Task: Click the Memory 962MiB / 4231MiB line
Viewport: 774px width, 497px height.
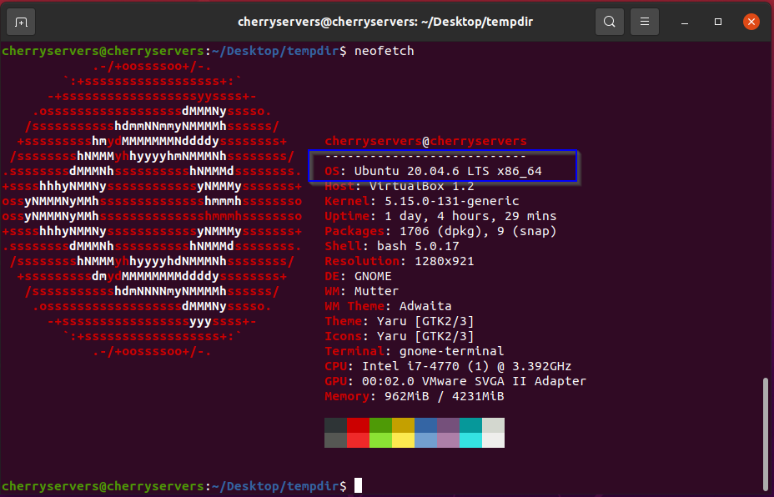Action: [414, 396]
